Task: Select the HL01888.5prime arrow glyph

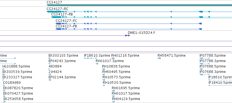Action: pyautogui.click(x=4, y=69)
